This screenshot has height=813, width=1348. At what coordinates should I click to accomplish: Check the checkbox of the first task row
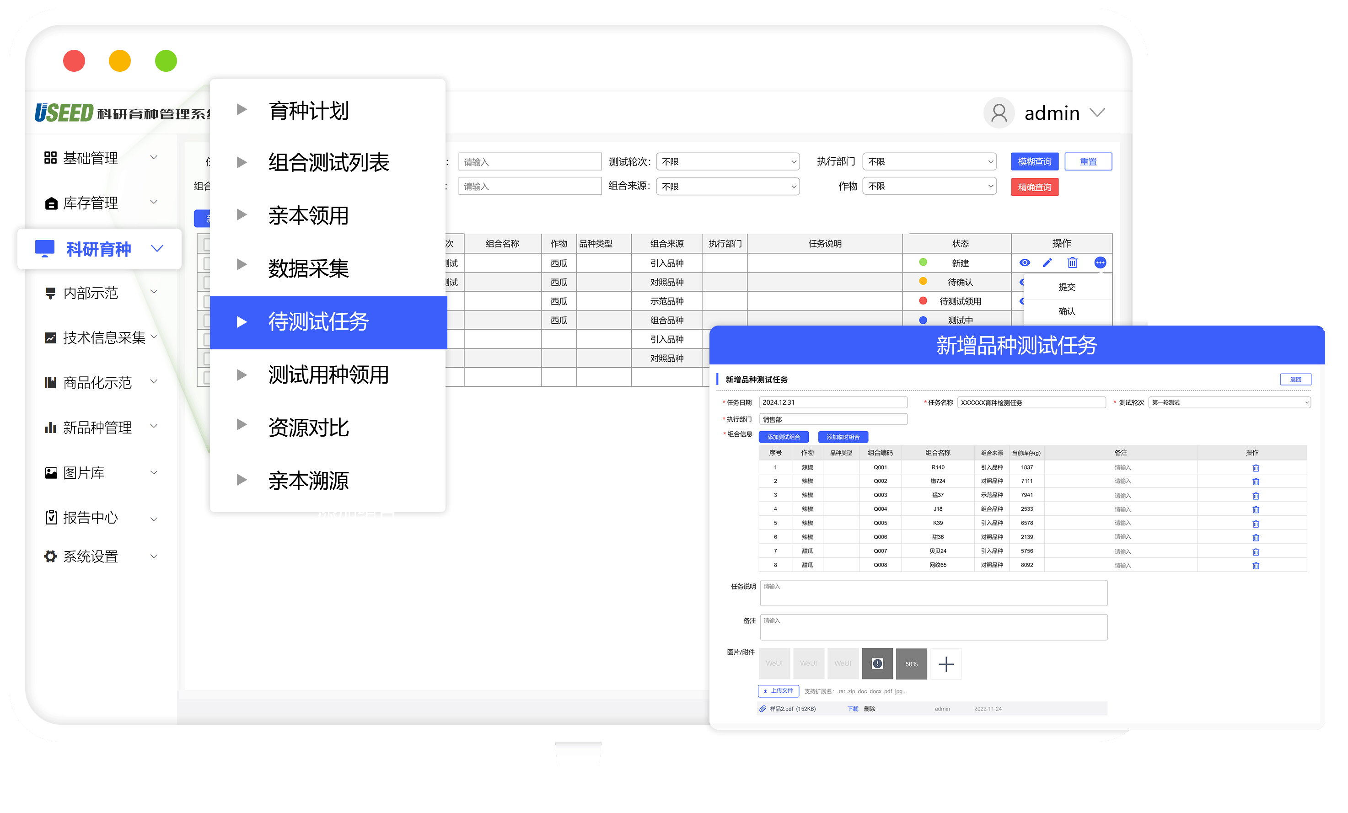[205, 263]
